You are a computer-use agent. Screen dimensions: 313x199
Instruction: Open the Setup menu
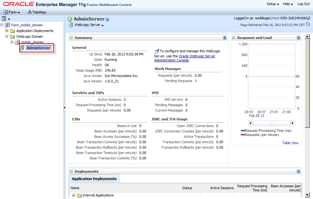(273, 4)
